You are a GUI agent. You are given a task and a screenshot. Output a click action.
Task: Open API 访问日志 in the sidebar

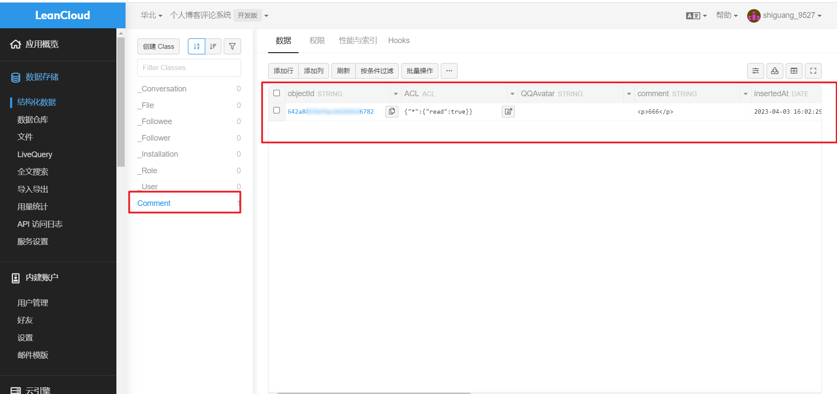tap(40, 224)
